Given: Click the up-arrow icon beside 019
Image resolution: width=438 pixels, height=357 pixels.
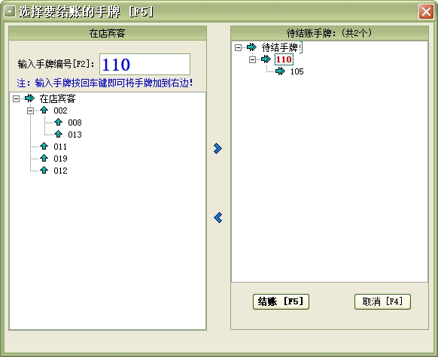Looking at the screenshot, I should (44, 158).
